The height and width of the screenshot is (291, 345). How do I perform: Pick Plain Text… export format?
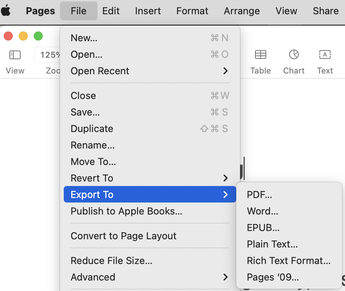click(272, 244)
